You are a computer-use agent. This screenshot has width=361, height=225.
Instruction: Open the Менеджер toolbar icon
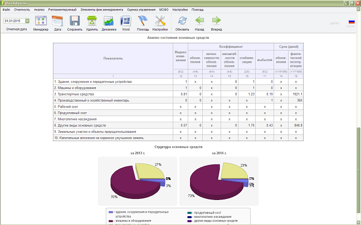click(x=41, y=21)
